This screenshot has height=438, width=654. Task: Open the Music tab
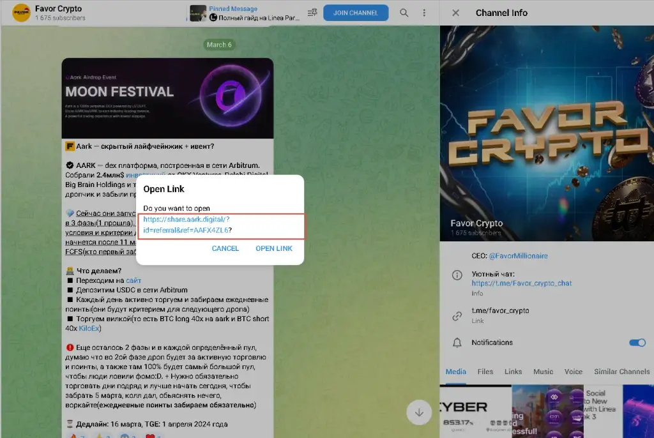tap(543, 371)
